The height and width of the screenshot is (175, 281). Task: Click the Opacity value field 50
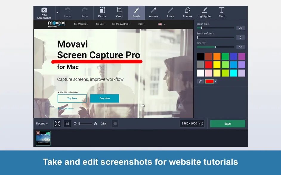[x=240, y=47]
